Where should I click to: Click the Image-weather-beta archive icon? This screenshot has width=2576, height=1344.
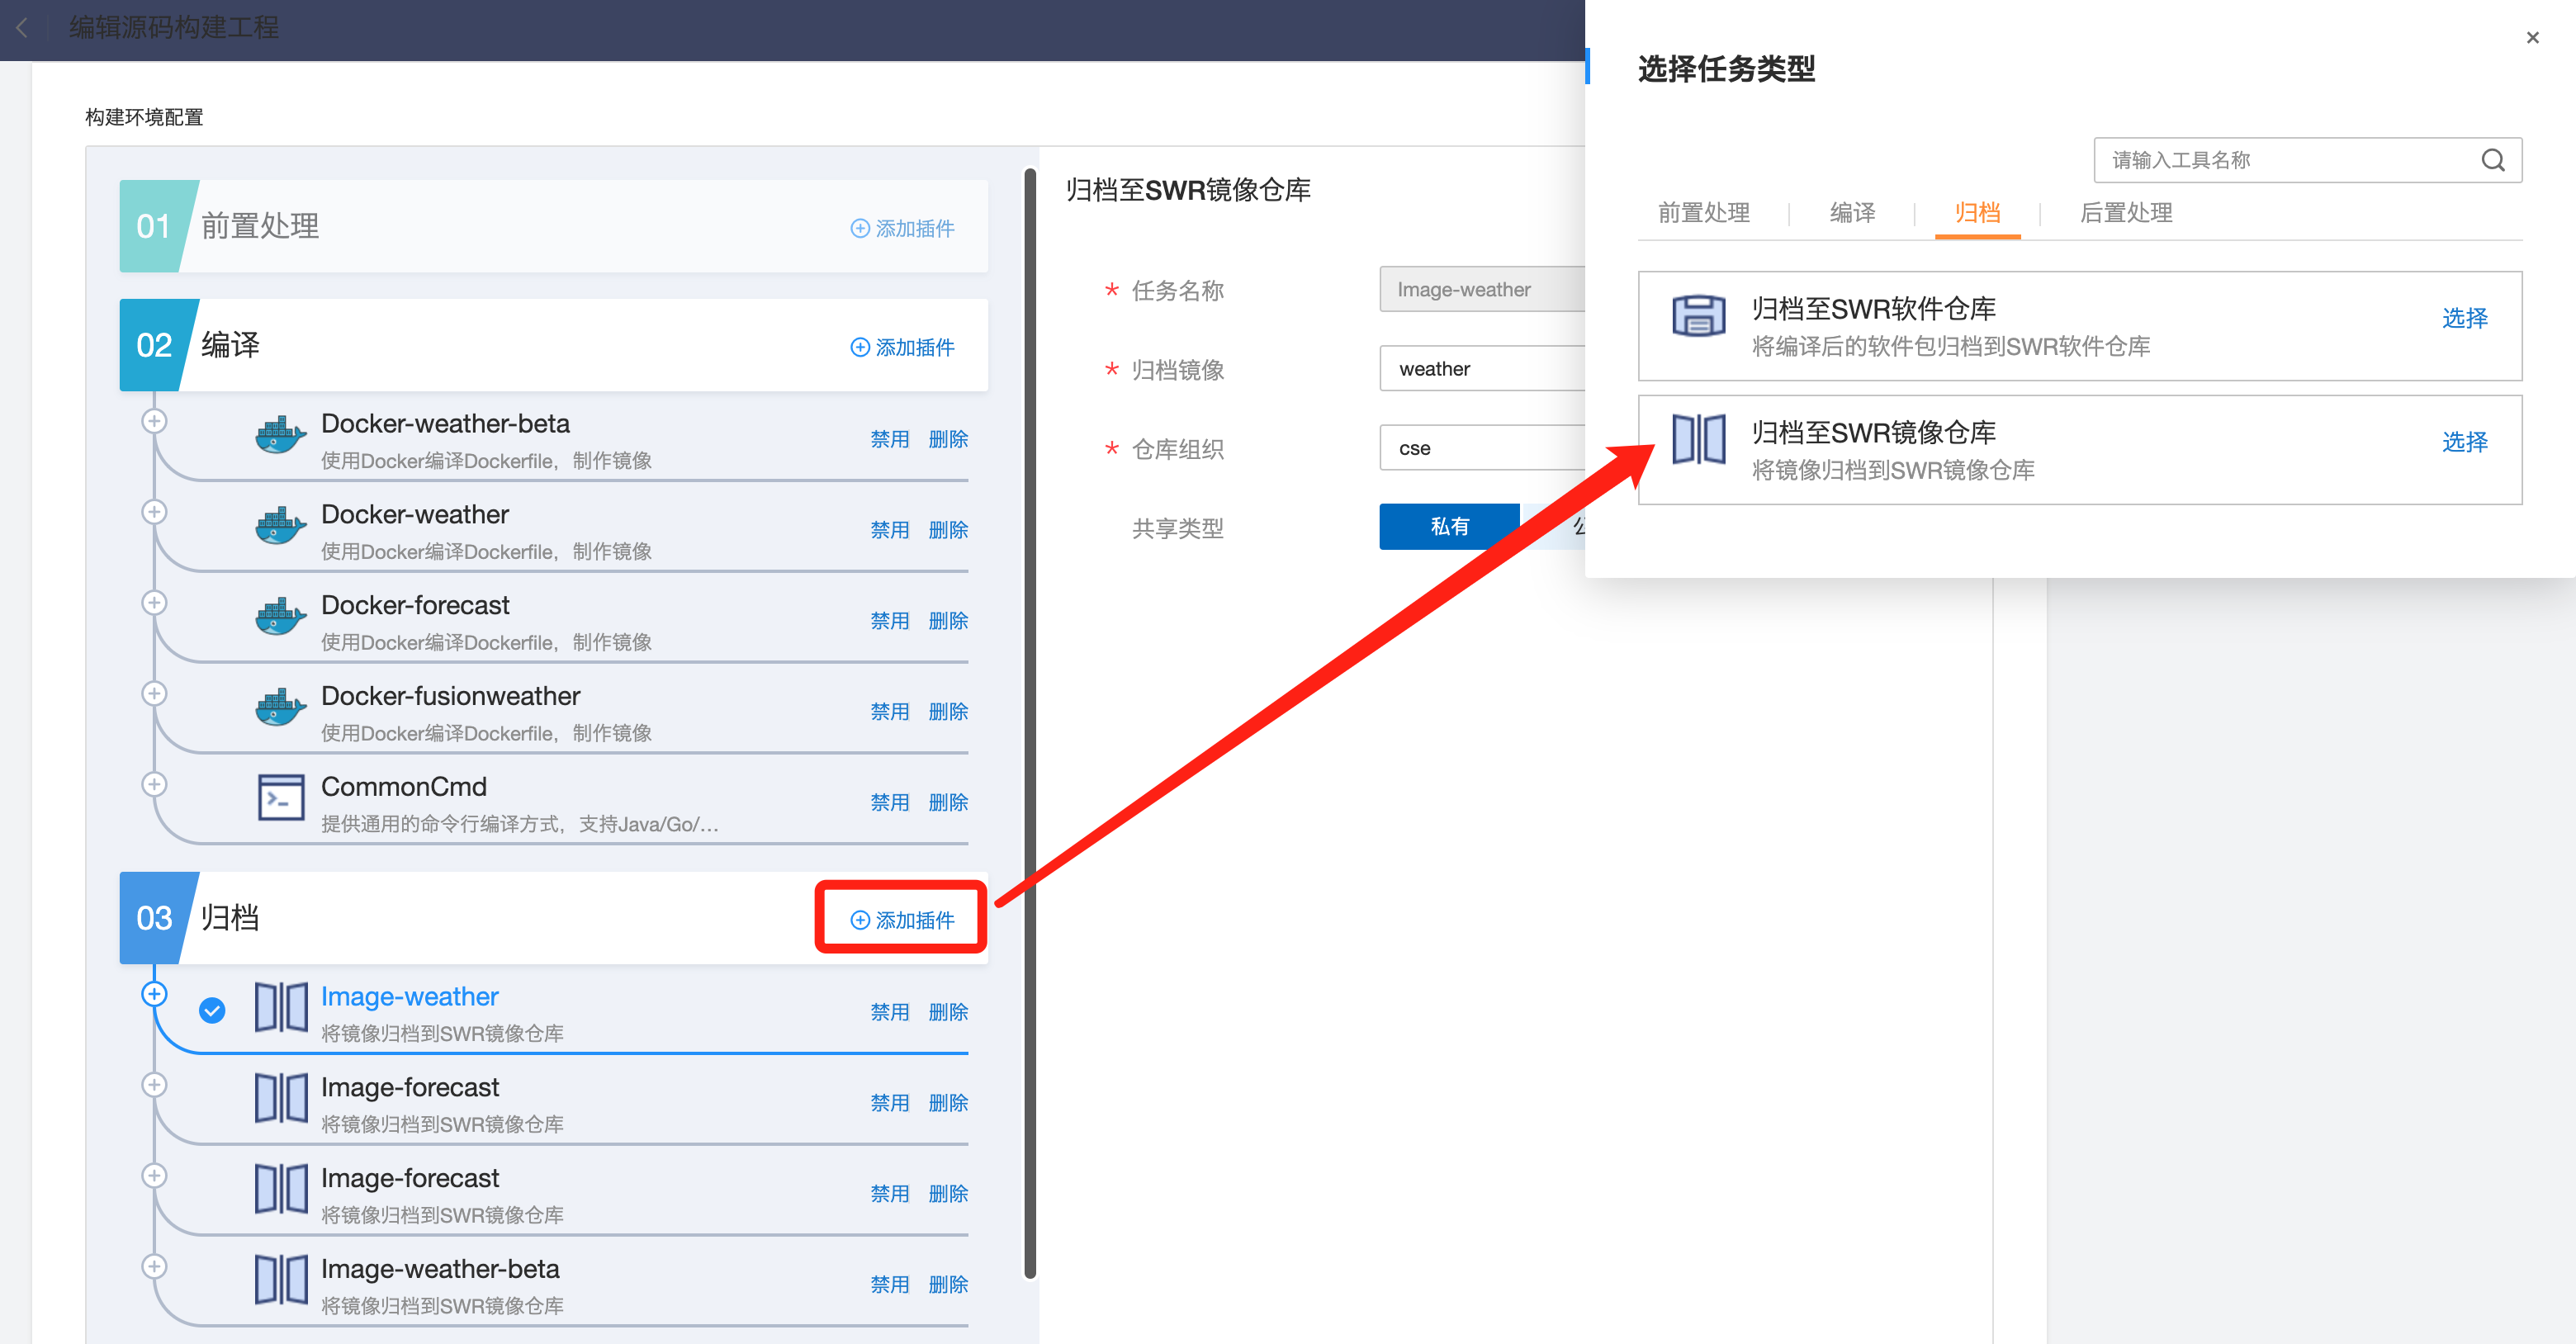280,1279
